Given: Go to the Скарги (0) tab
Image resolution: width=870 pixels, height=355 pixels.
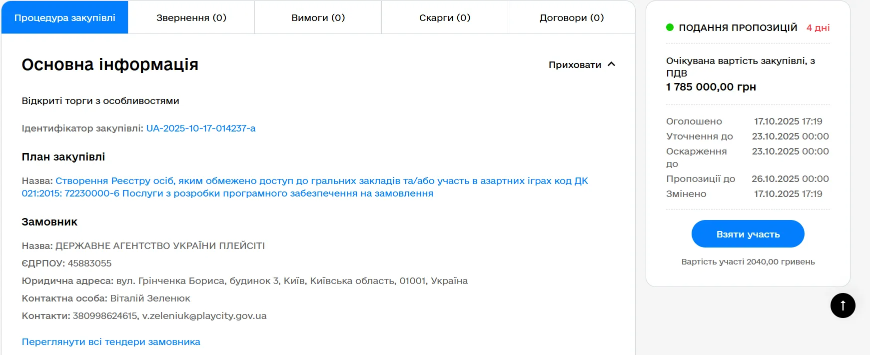Looking at the screenshot, I should tap(445, 17).
